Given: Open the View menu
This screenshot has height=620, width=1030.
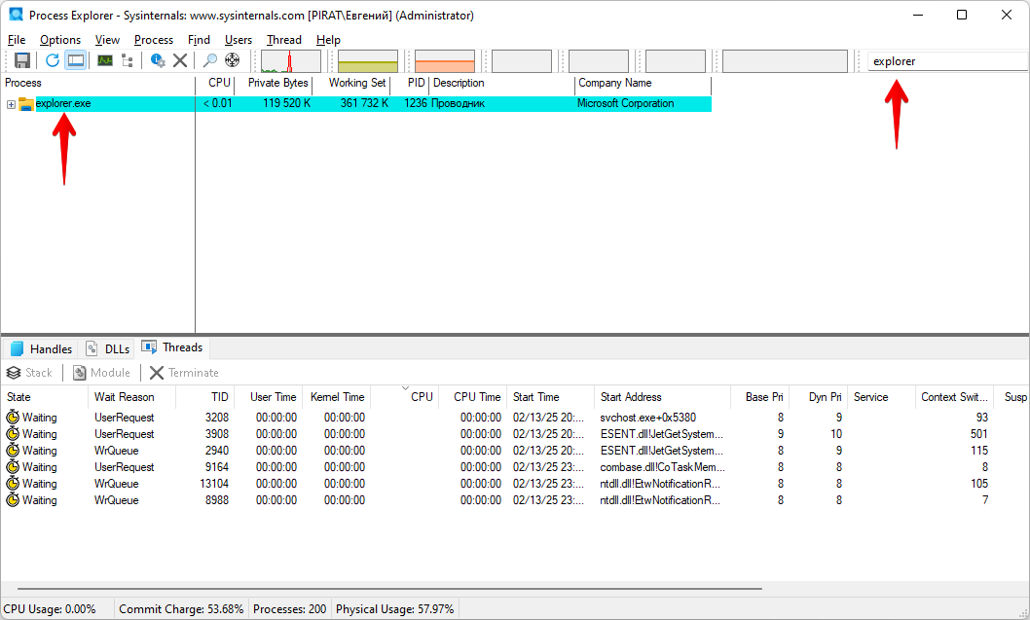Looking at the screenshot, I should click(107, 40).
